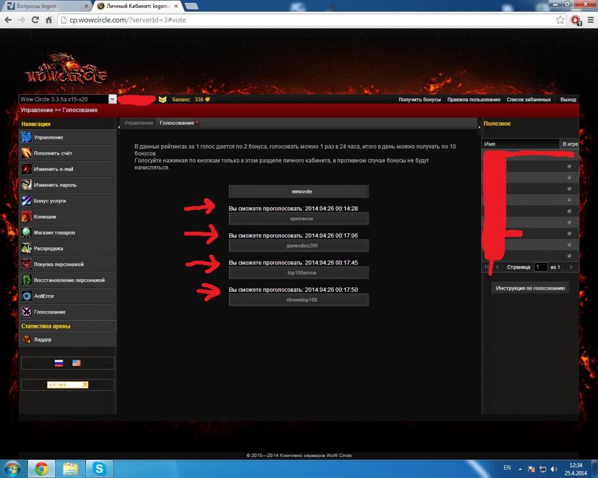Bookmark the page with the star icon

[x=560, y=20]
